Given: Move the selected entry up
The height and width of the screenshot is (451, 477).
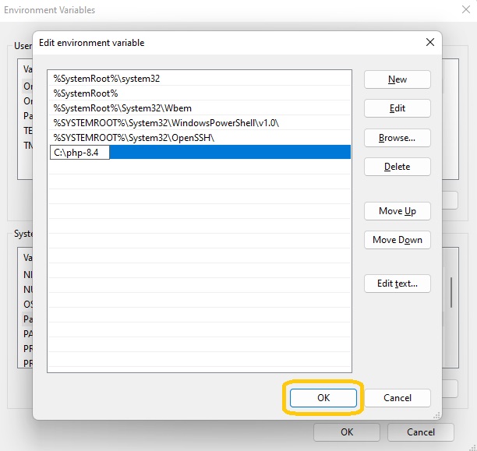Looking at the screenshot, I should pyautogui.click(x=397, y=211).
